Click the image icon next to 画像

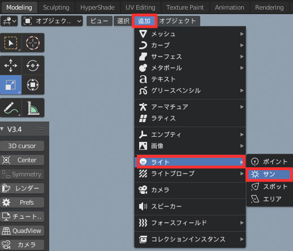[143, 146]
